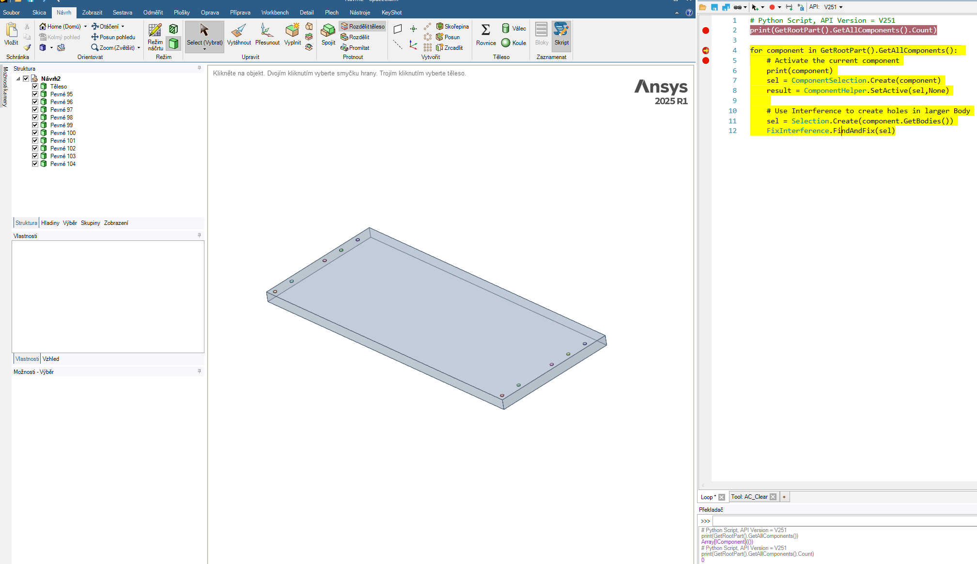Click the Skořepina shell tool

[x=452, y=27]
